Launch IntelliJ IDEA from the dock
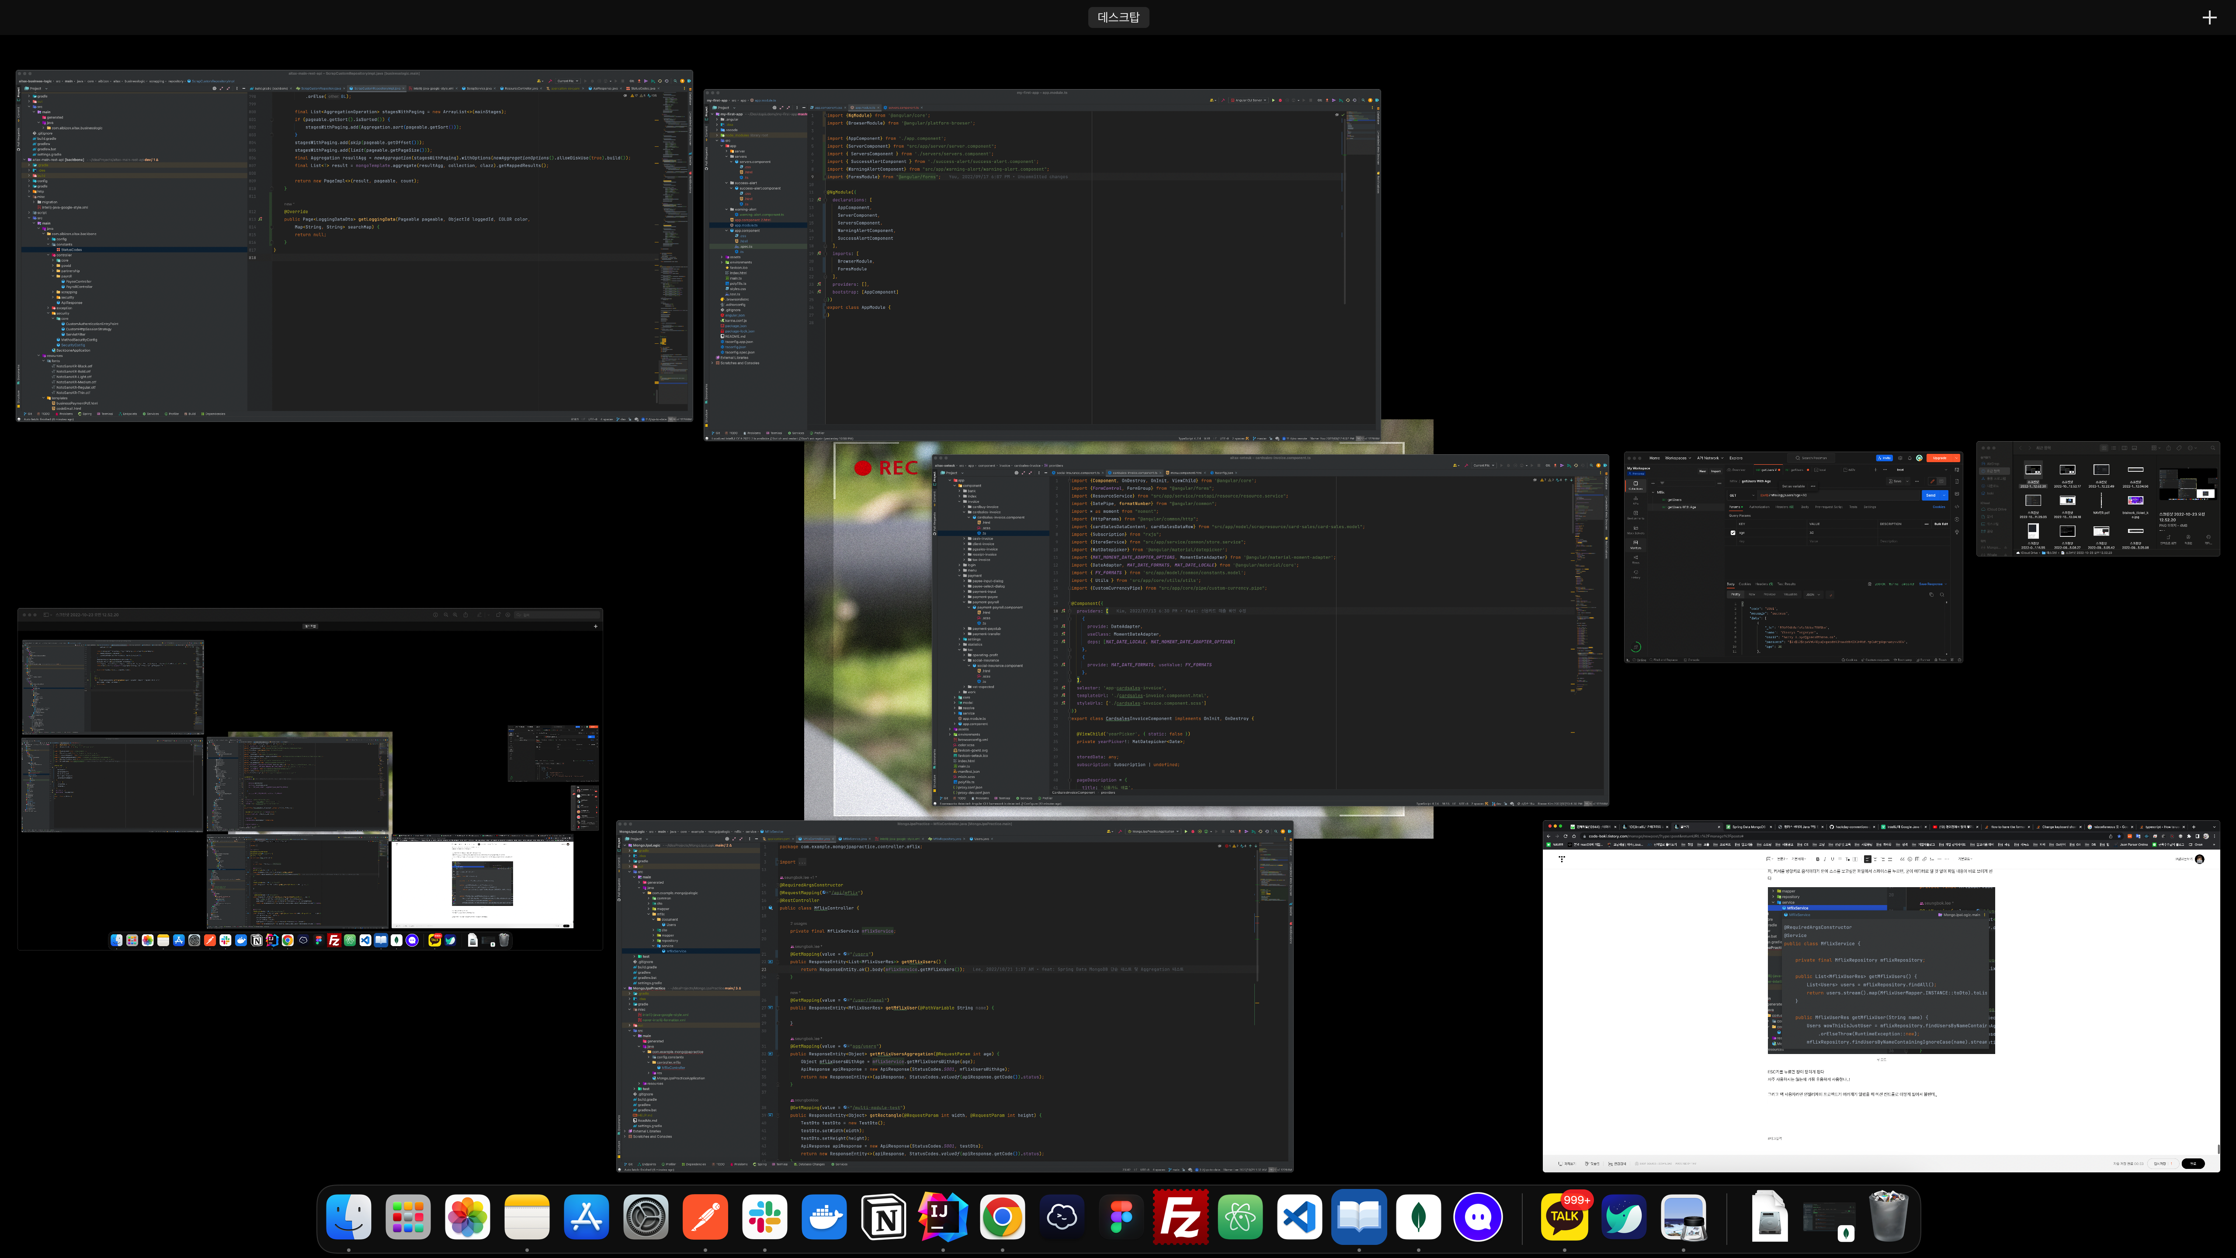 pos(943,1217)
